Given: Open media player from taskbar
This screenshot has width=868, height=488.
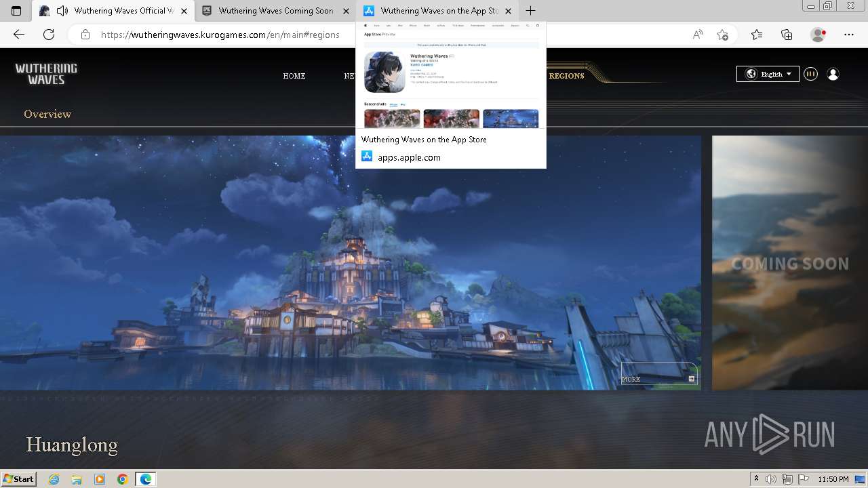Looking at the screenshot, I should 100,479.
